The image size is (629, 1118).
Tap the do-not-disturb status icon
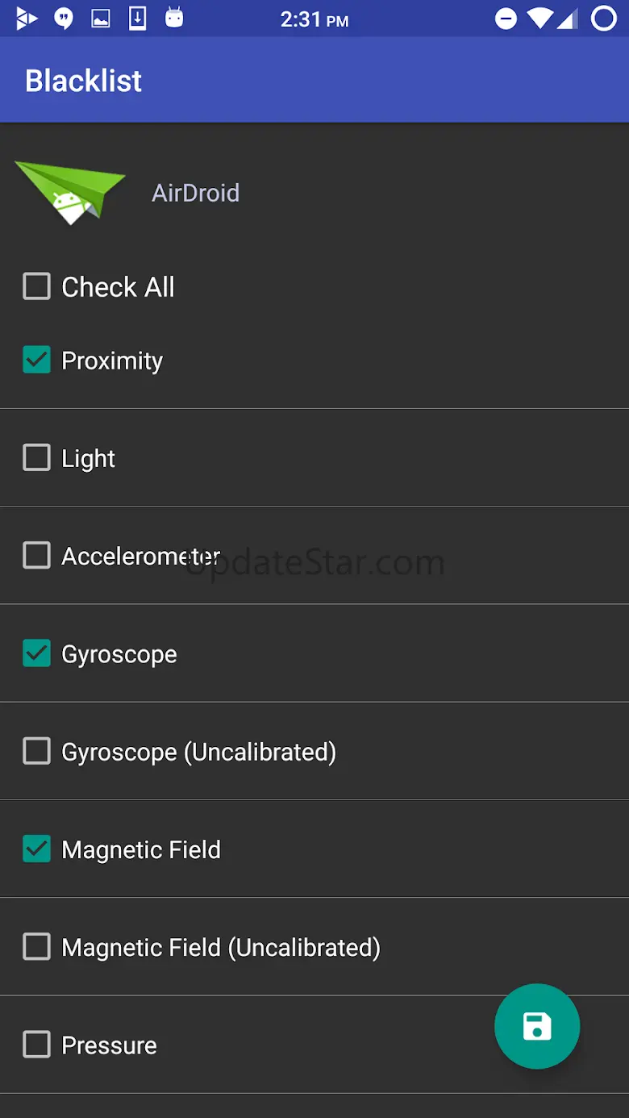[506, 19]
